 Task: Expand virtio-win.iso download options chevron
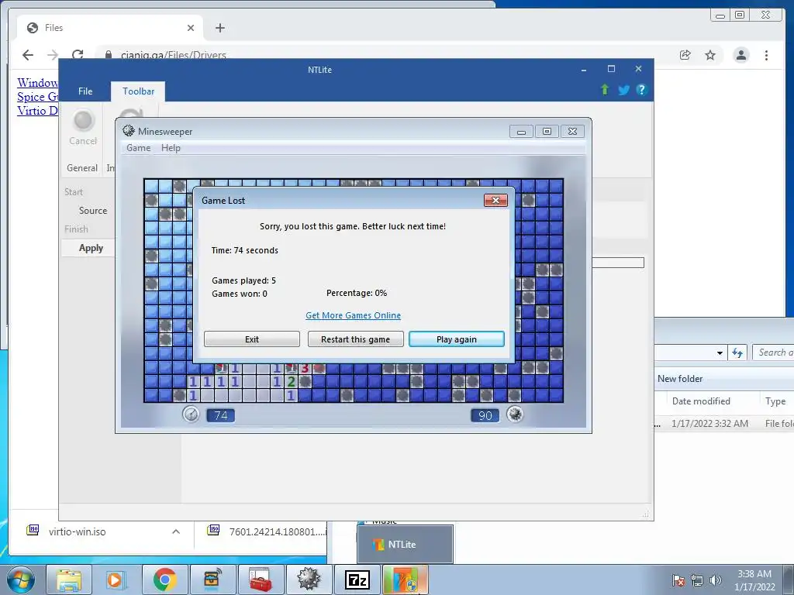[x=176, y=531]
